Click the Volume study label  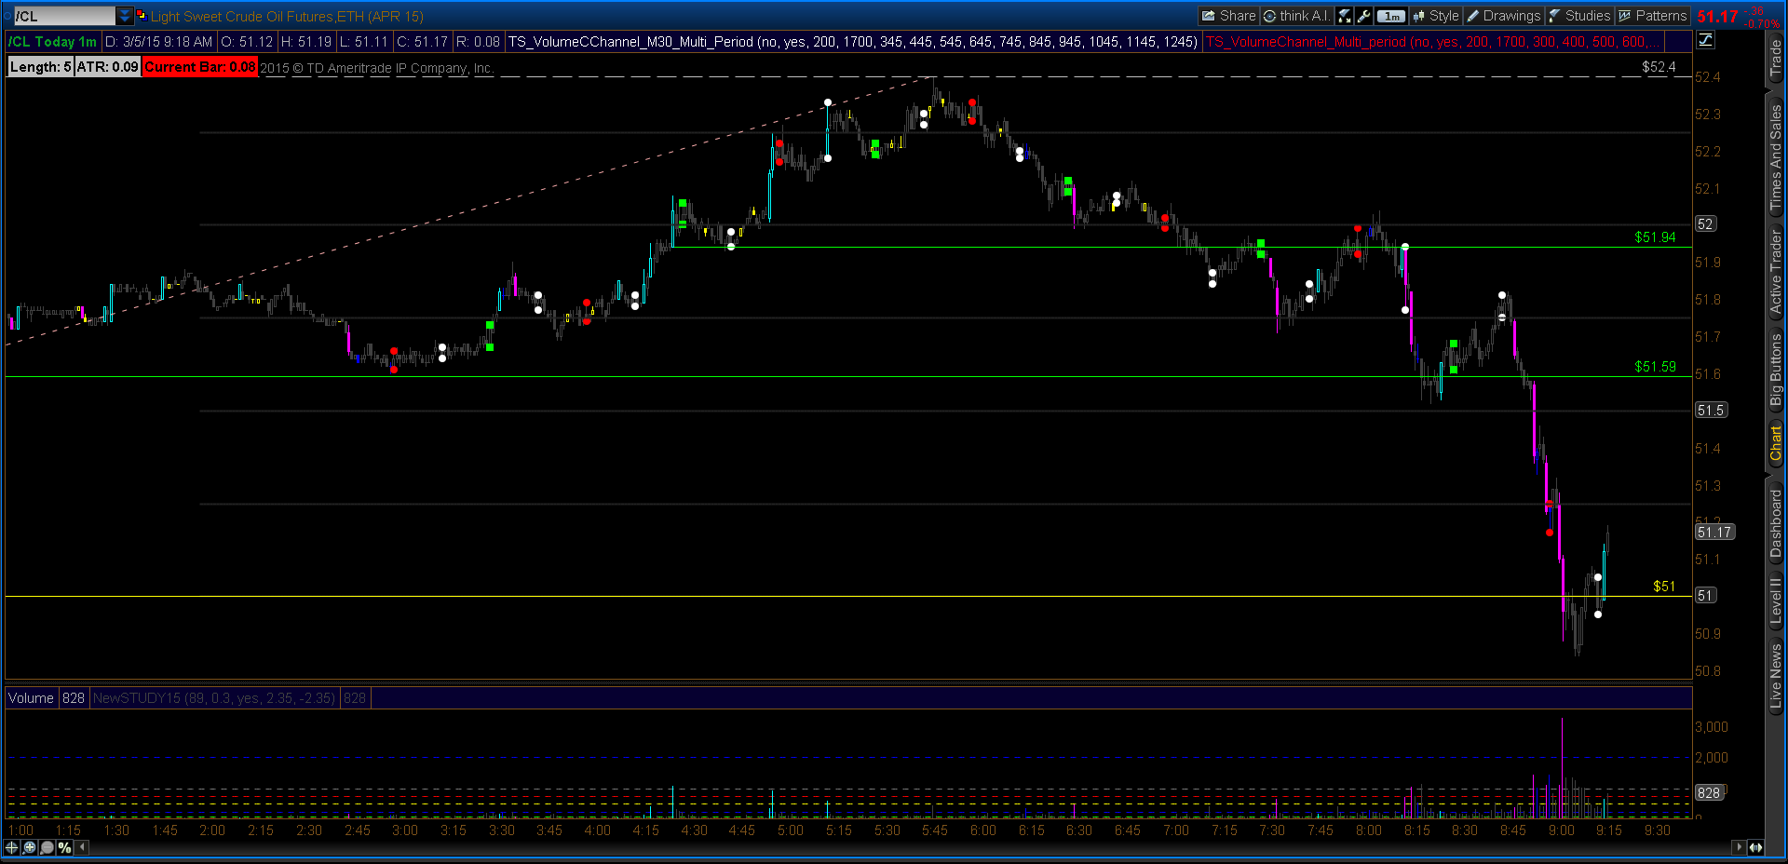[x=32, y=698]
